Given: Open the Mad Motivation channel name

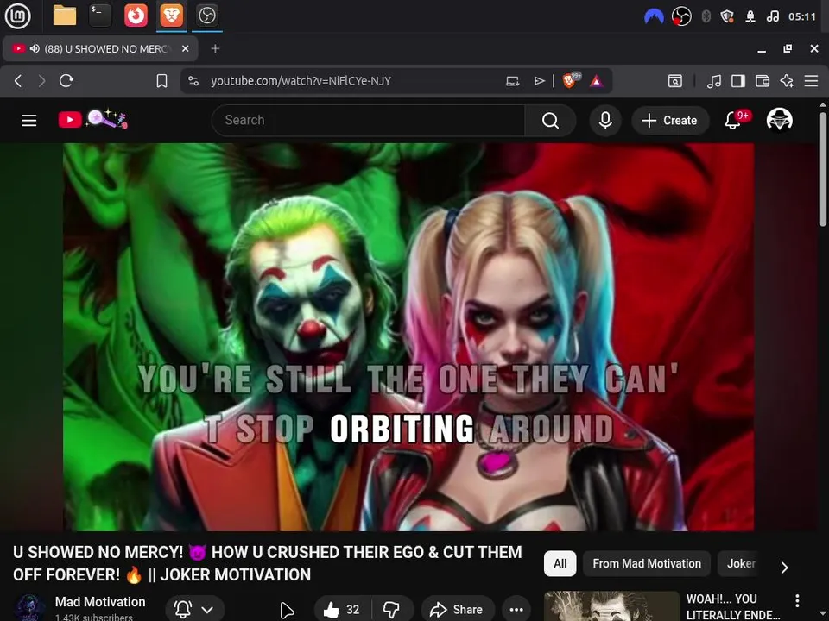Looking at the screenshot, I should pyautogui.click(x=100, y=602).
